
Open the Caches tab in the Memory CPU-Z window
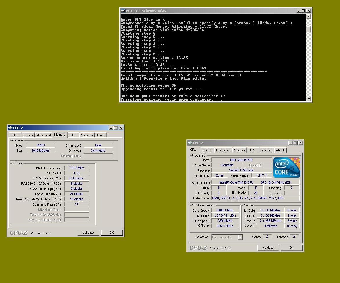pos(28,135)
